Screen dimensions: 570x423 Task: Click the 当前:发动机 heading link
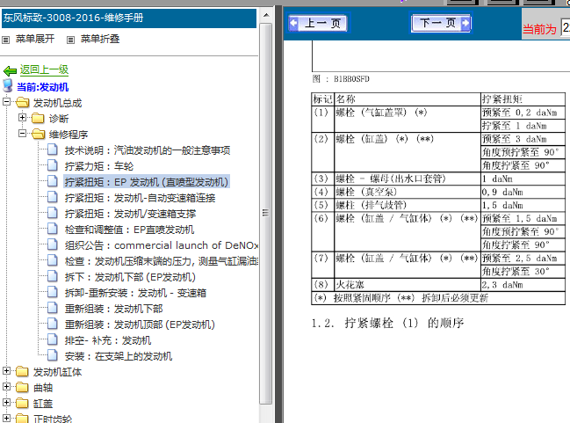42,87
